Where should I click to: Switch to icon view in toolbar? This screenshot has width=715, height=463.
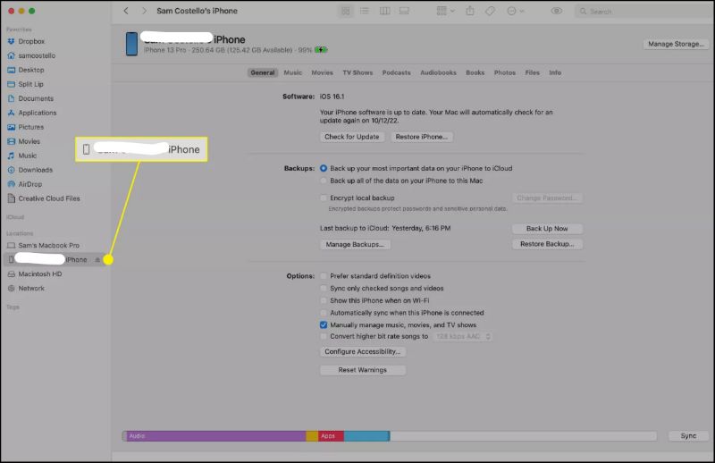pos(346,11)
